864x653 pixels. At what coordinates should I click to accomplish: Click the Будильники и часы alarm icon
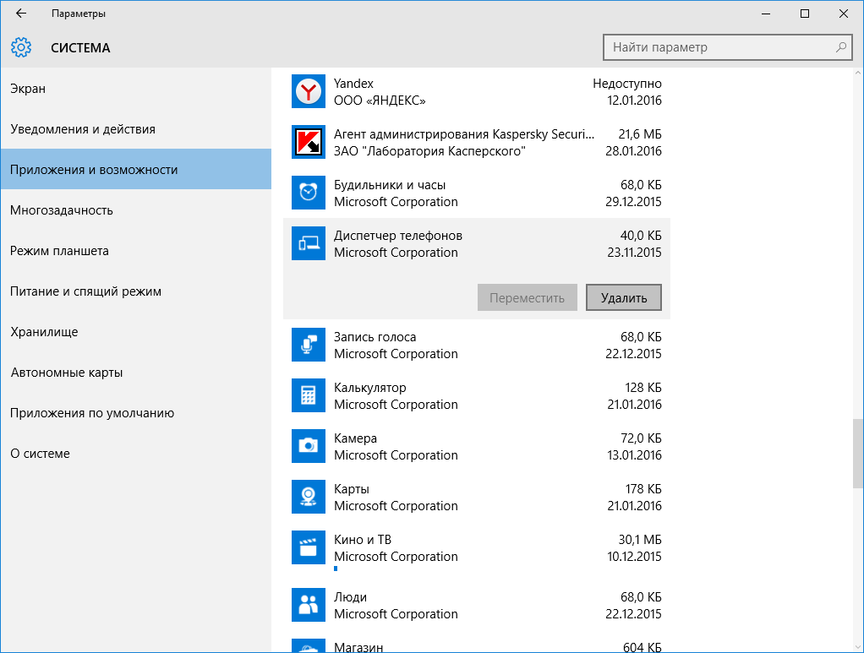[x=308, y=193]
